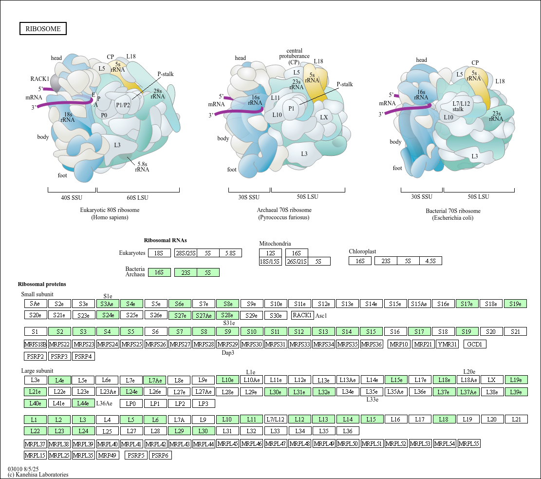Click the boxed RACK1 entry beside Asc1
Screen dimensions: 541x479
[x=302, y=315]
